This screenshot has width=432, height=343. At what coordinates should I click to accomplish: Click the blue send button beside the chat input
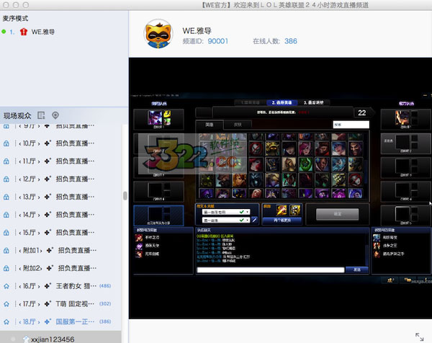pyautogui.click(x=357, y=269)
